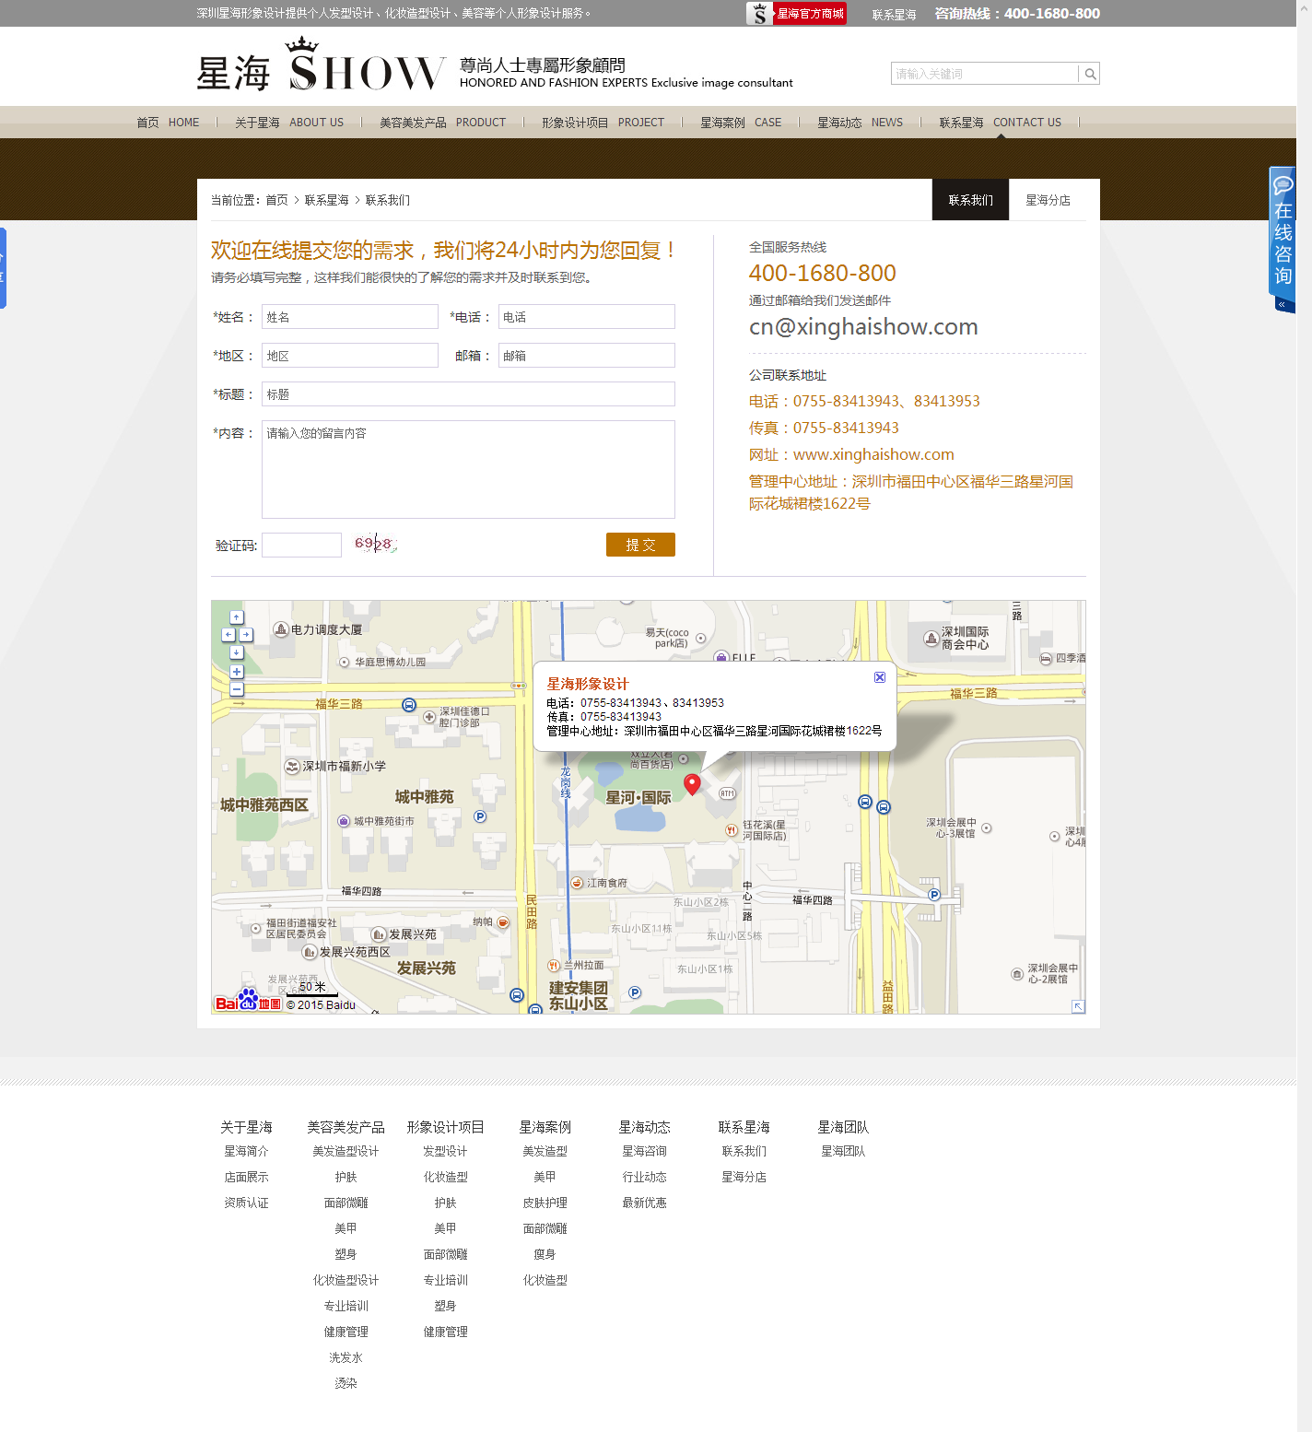Viewport: 1312px width, 1432px height.
Task: Click the red location marker on the map
Action: tap(692, 784)
